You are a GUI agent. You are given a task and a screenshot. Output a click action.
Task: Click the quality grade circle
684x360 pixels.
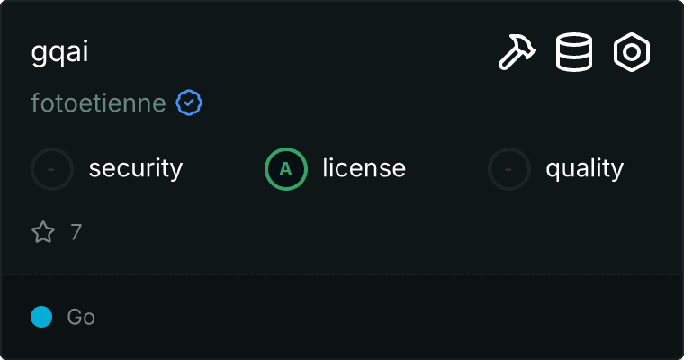coord(509,169)
